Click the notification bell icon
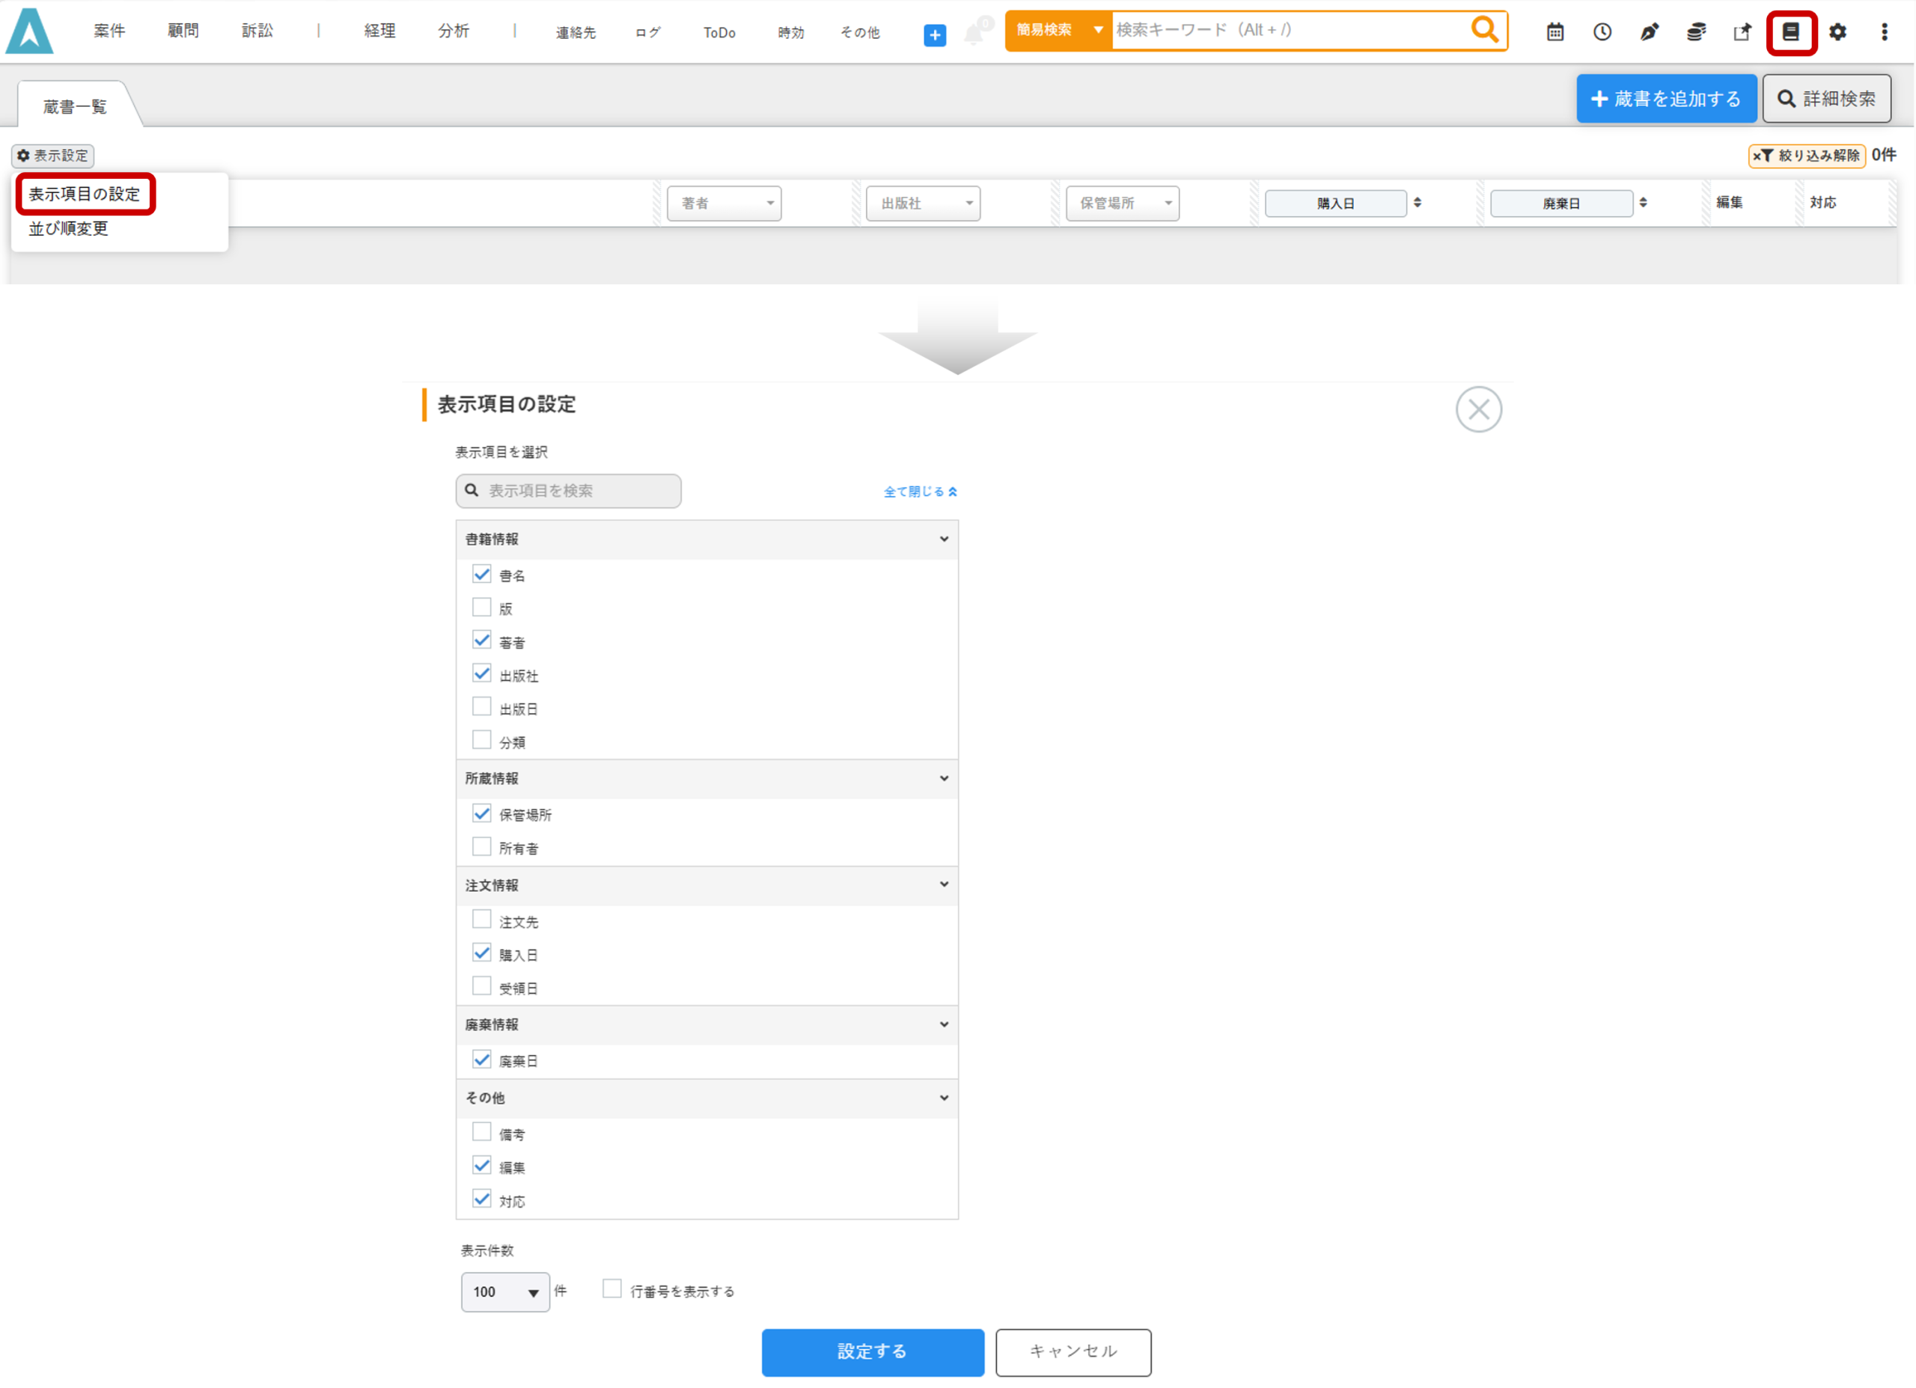 pos(974,34)
